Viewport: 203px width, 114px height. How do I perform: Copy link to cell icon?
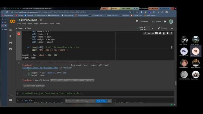(x=153, y=33)
